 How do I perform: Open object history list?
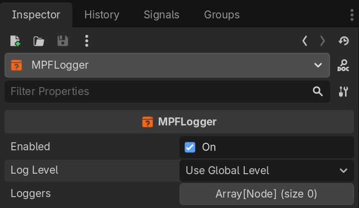point(344,41)
